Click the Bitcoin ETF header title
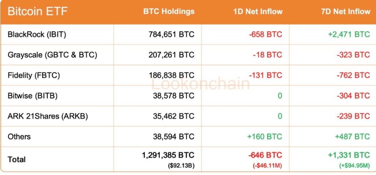The width and height of the screenshot is (376, 175). tap(37, 11)
